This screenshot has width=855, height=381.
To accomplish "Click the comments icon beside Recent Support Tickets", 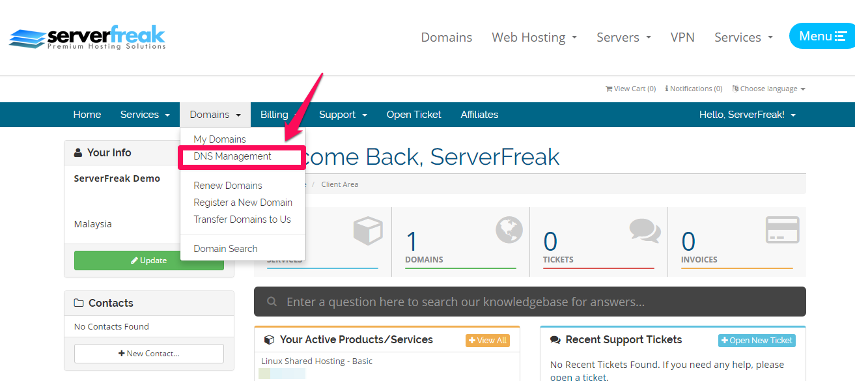I will tap(555, 340).
